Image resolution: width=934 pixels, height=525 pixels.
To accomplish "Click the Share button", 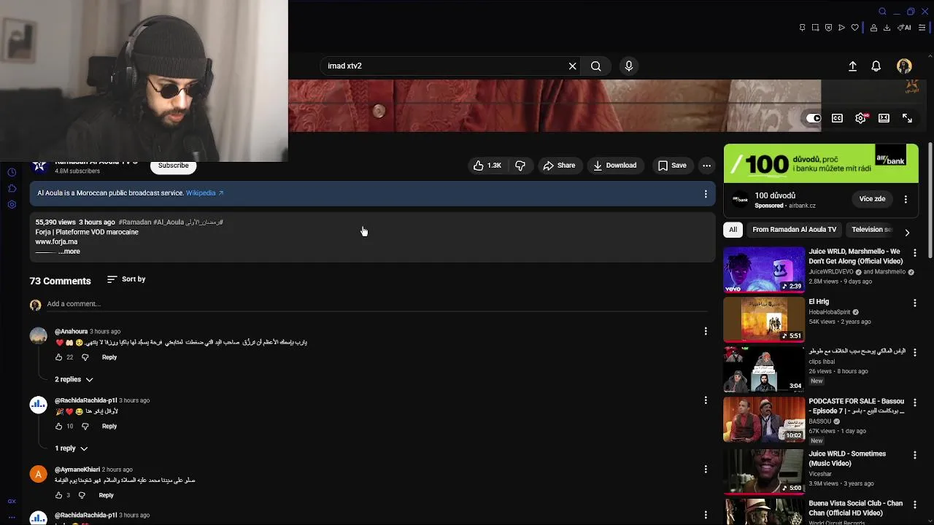I will 559,166.
